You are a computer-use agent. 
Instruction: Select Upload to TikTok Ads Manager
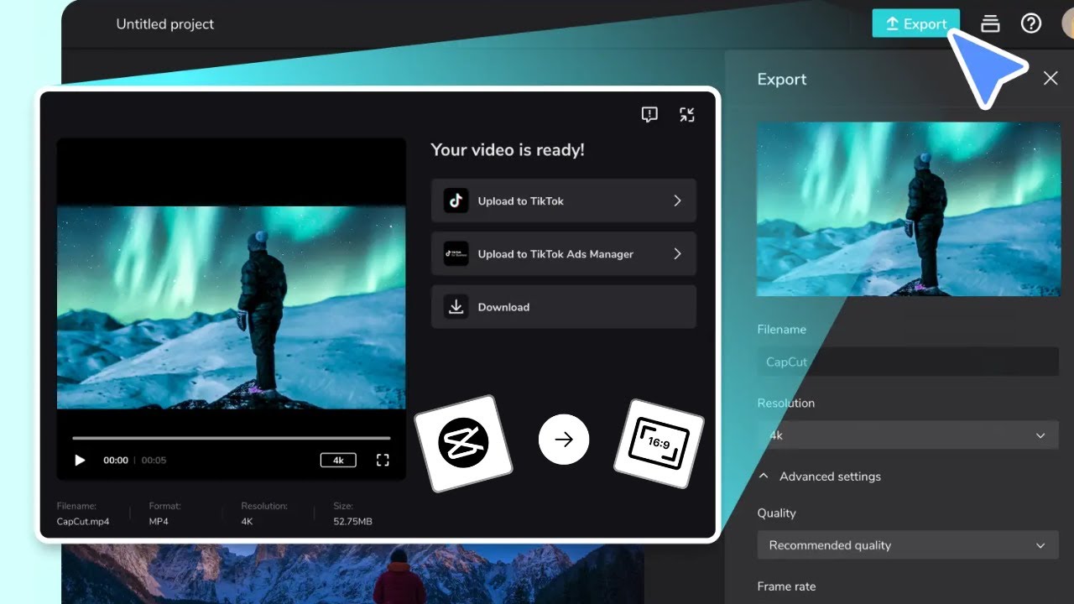564,253
